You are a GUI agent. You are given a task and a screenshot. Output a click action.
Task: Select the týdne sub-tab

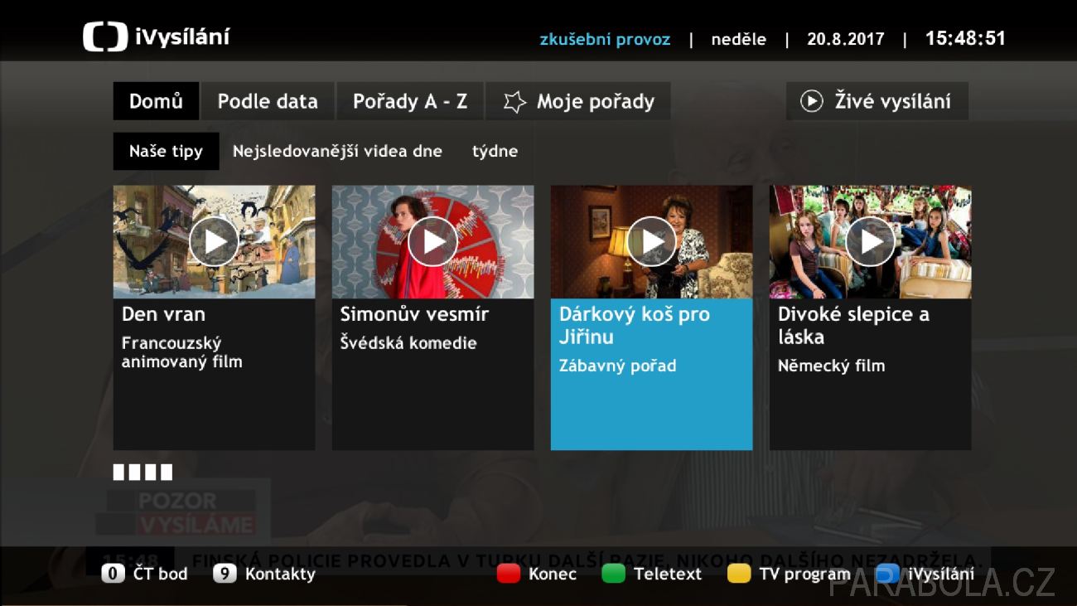point(495,152)
